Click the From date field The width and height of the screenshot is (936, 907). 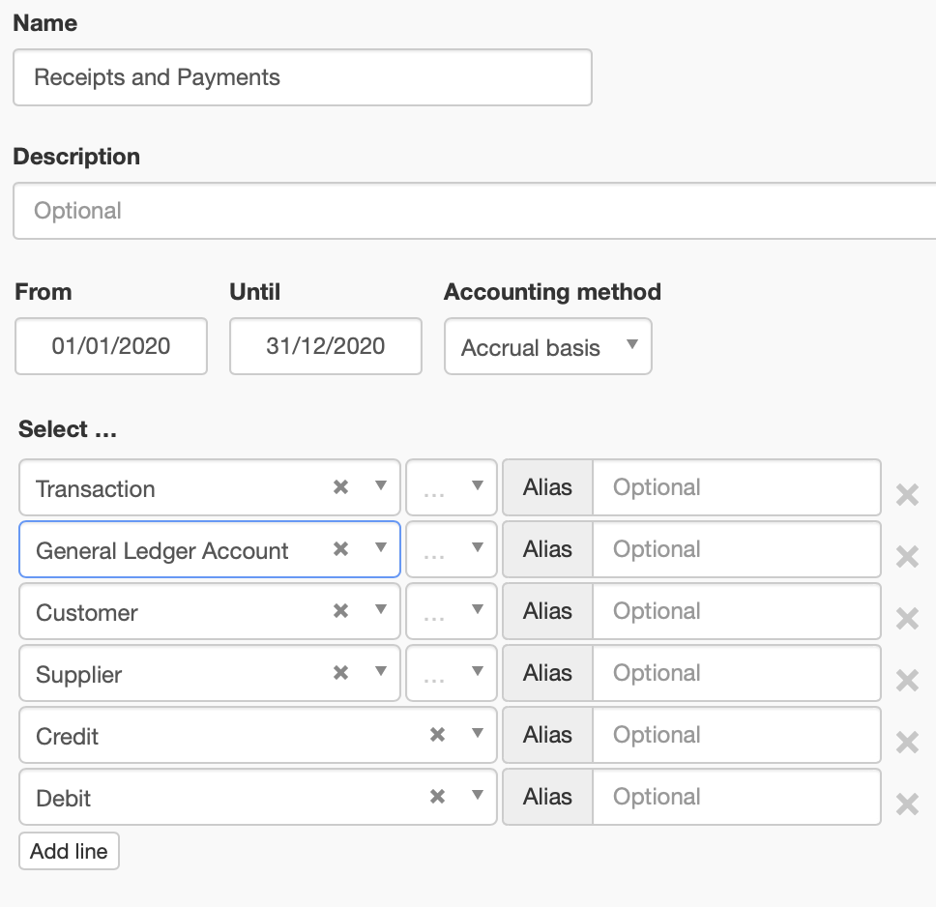[111, 346]
